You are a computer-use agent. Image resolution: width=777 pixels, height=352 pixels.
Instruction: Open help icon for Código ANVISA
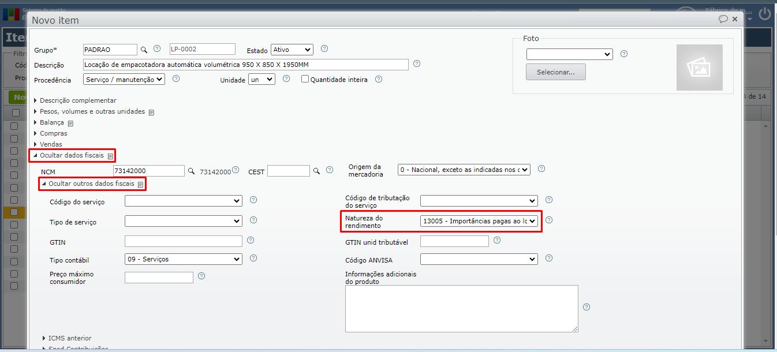point(549,258)
